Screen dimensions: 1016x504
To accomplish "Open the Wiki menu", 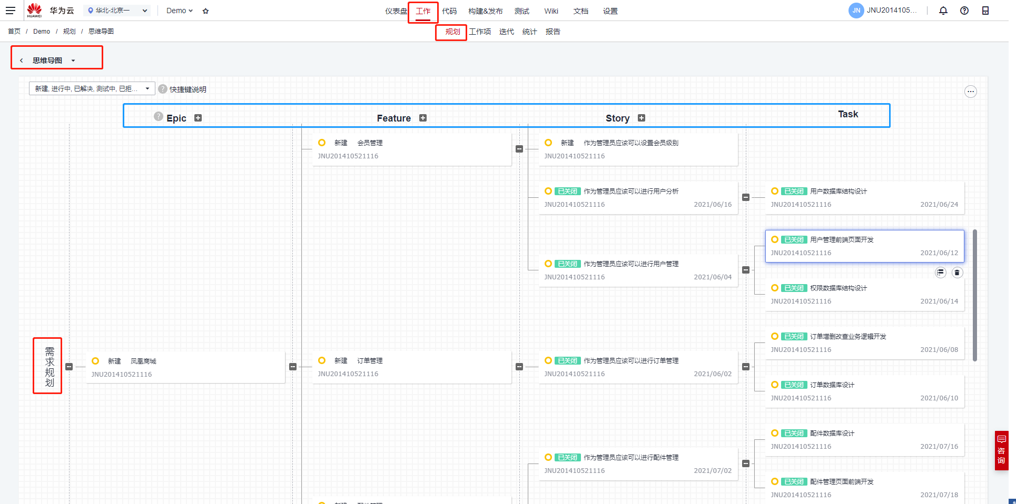I will [551, 11].
